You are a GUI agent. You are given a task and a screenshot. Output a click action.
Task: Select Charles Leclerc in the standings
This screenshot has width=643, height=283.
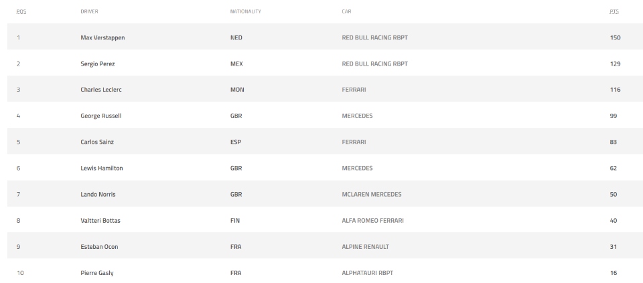(x=100, y=90)
